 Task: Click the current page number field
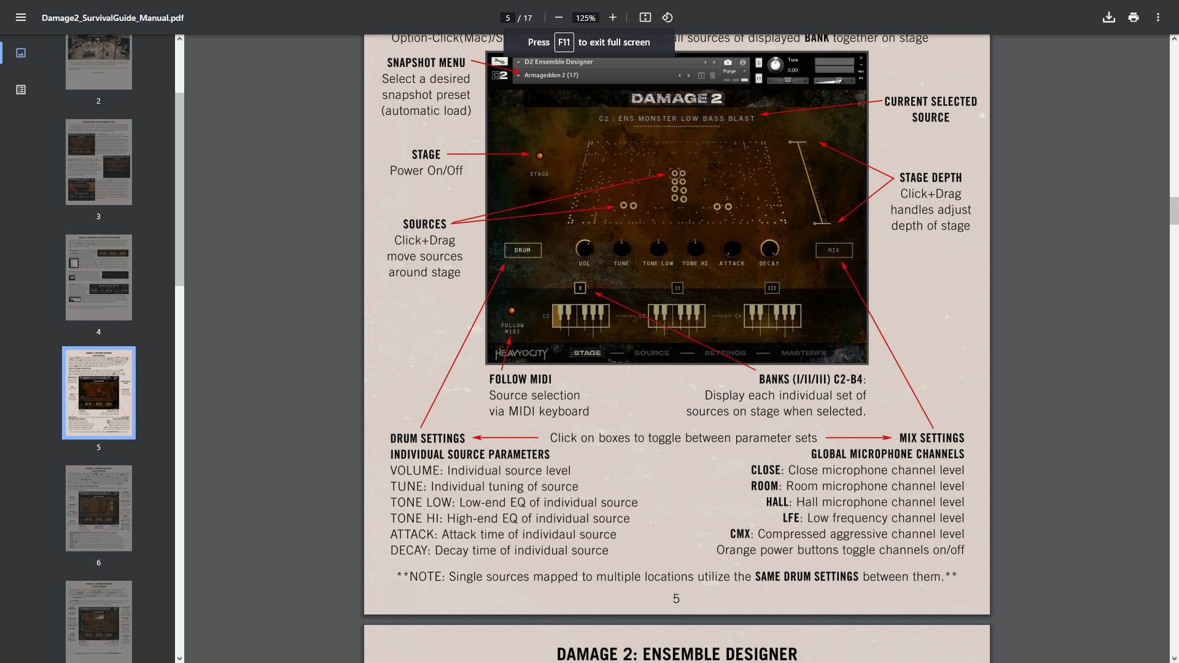[507, 18]
